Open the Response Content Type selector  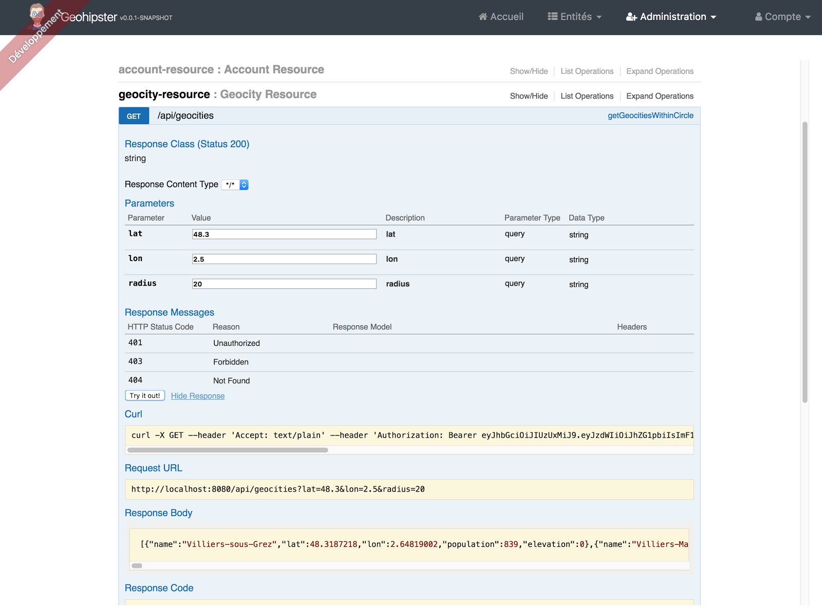click(x=235, y=185)
